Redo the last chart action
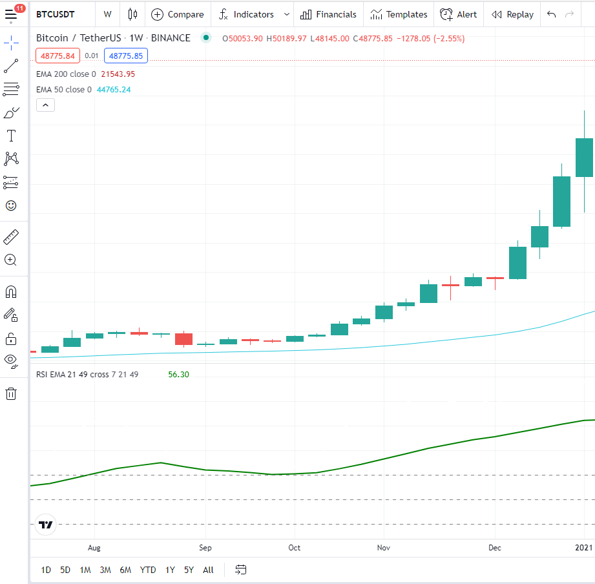 point(569,14)
